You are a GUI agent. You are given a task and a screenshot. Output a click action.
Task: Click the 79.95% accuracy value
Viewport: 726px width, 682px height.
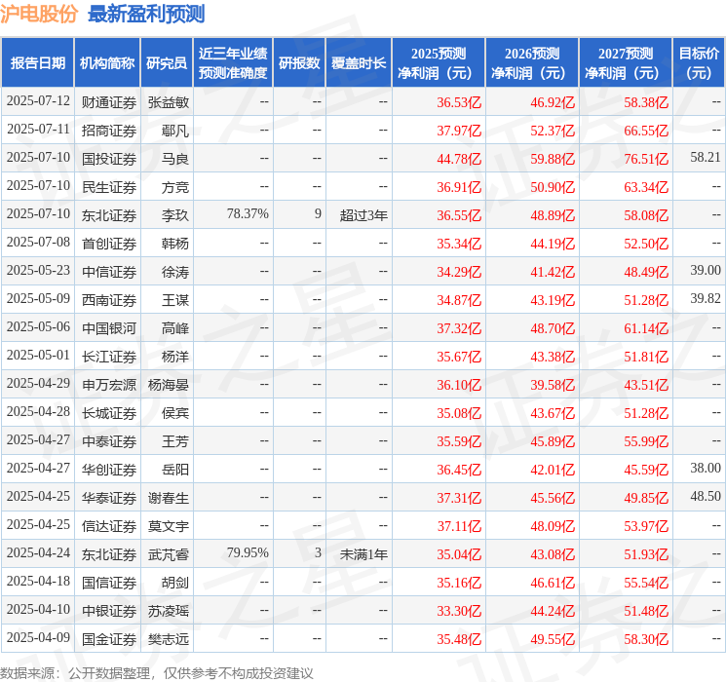coord(248,552)
